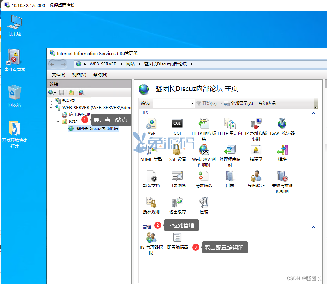
Task: Collapse the 网站 tree node
Action: coord(58,122)
